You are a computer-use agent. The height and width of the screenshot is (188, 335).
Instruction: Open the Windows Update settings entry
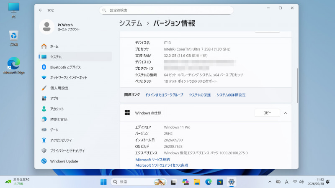coord(75,161)
